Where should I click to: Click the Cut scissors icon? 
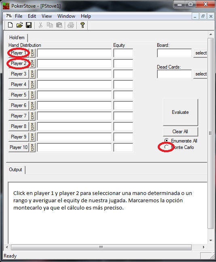(40, 25)
